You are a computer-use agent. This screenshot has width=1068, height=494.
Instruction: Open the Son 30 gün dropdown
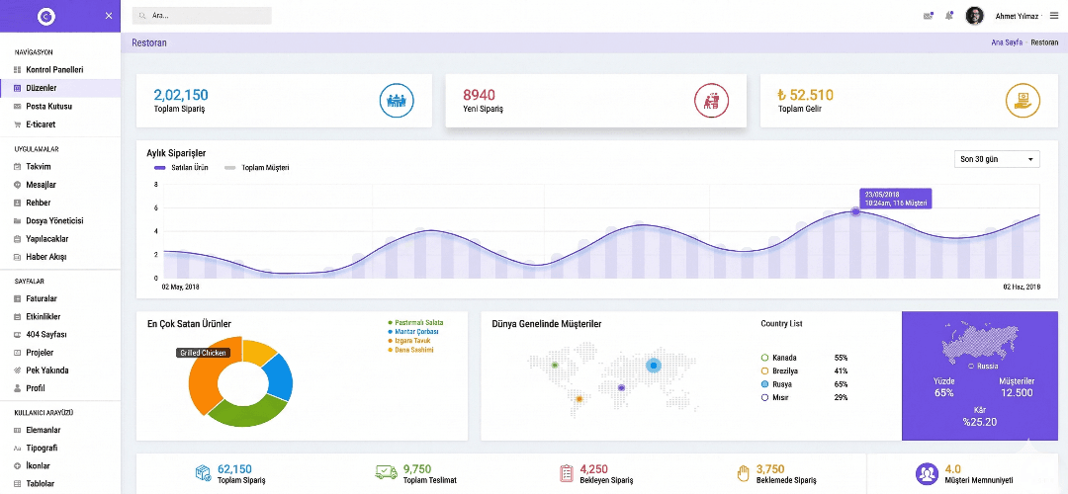coord(997,159)
